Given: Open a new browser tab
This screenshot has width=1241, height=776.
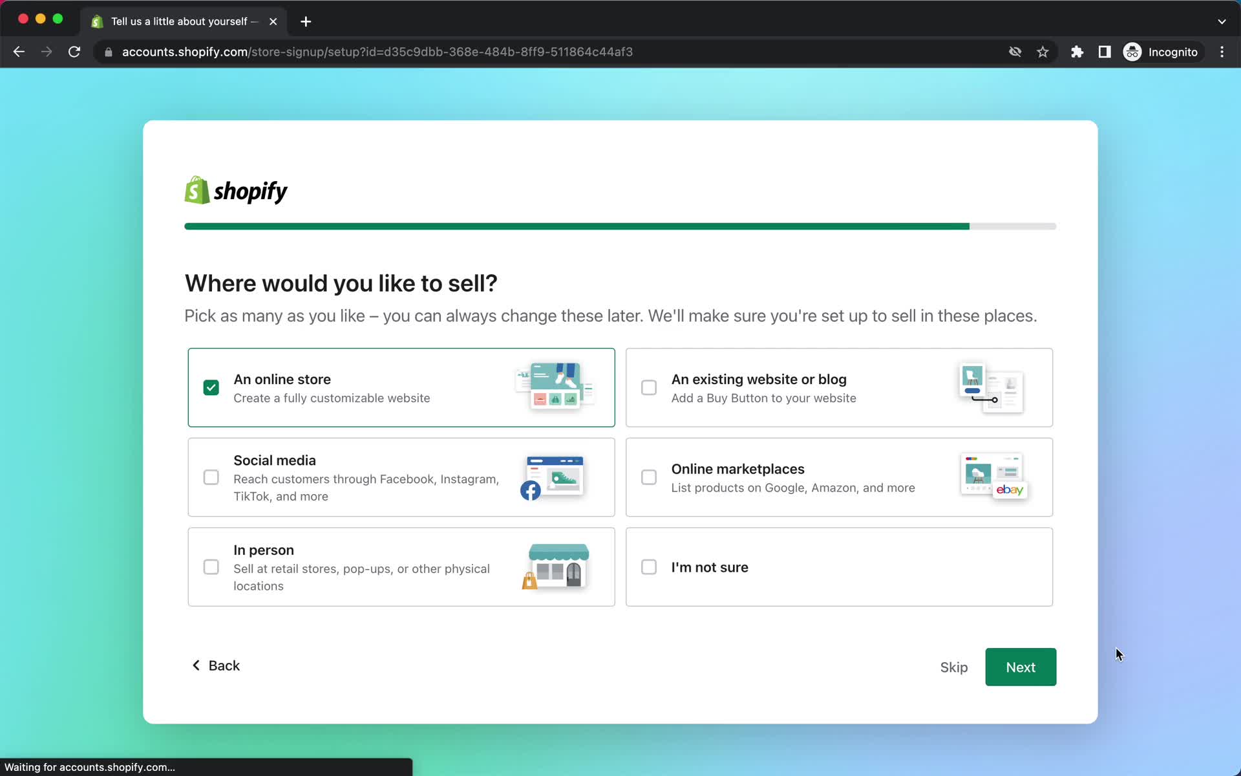Looking at the screenshot, I should point(305,21).
